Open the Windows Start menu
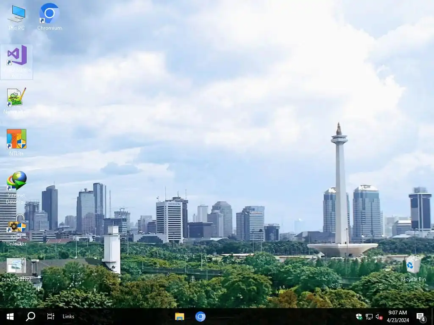Viewport: 434px width, 325px height. pyautogui.click(x=10, y=317)
